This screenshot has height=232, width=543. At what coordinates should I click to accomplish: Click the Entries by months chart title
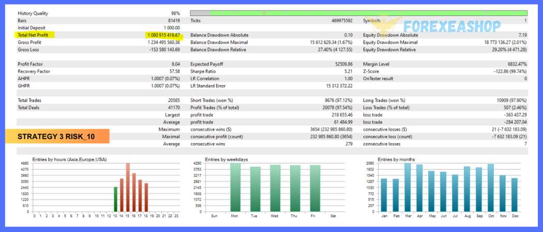pos(396,159)
